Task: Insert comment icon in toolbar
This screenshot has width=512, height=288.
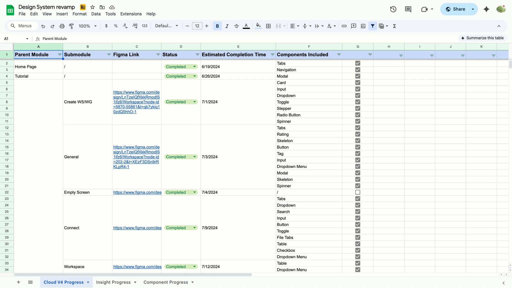Action: tap(353, 26)
